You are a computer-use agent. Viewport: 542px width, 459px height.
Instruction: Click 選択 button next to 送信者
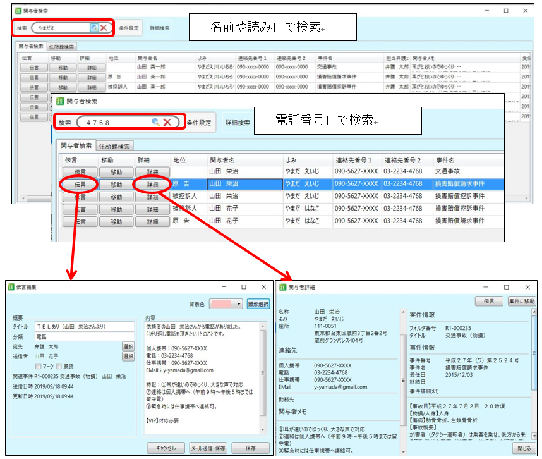coord(128,357)
